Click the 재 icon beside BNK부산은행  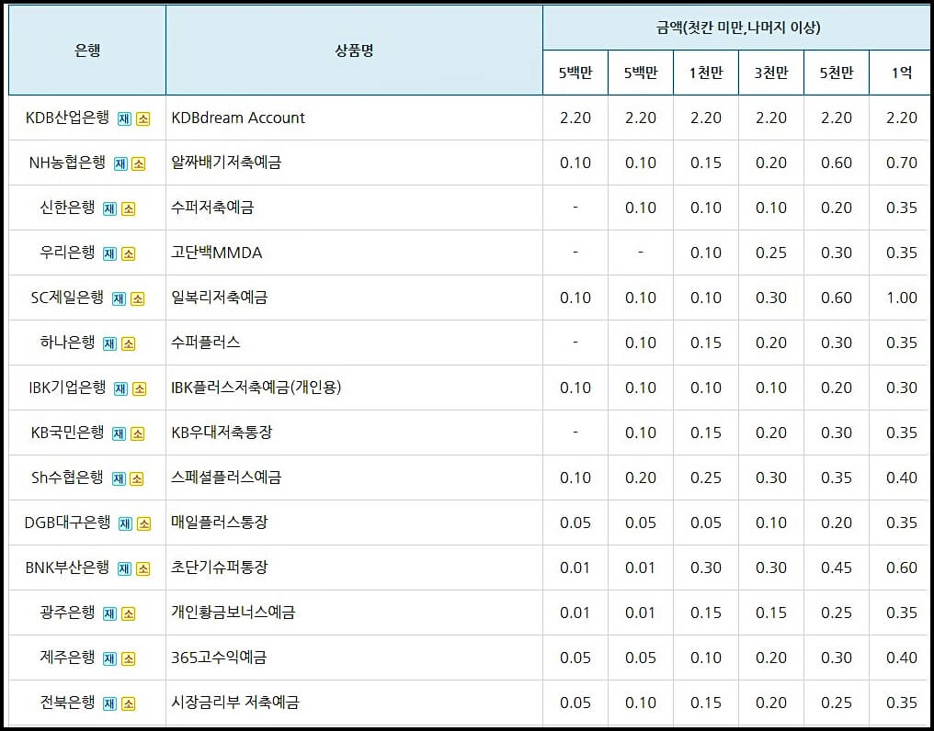[124, 568]
